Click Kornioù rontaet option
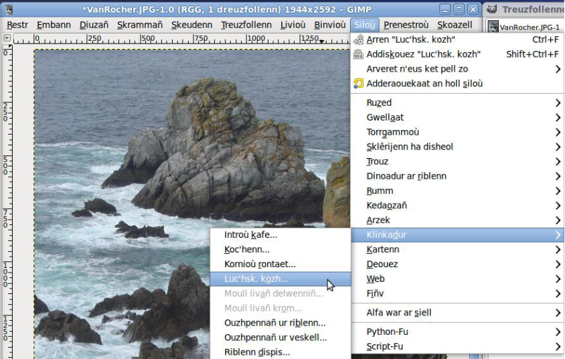565x359 pixels. (x=260, y=264)
